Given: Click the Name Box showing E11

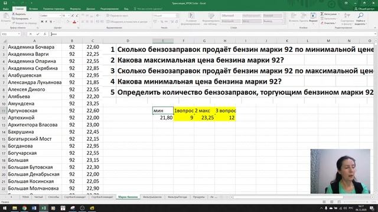Looking at the screenshot, I should tap(11, 34).
